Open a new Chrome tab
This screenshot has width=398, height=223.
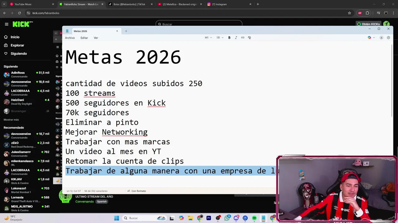point(258,4)
